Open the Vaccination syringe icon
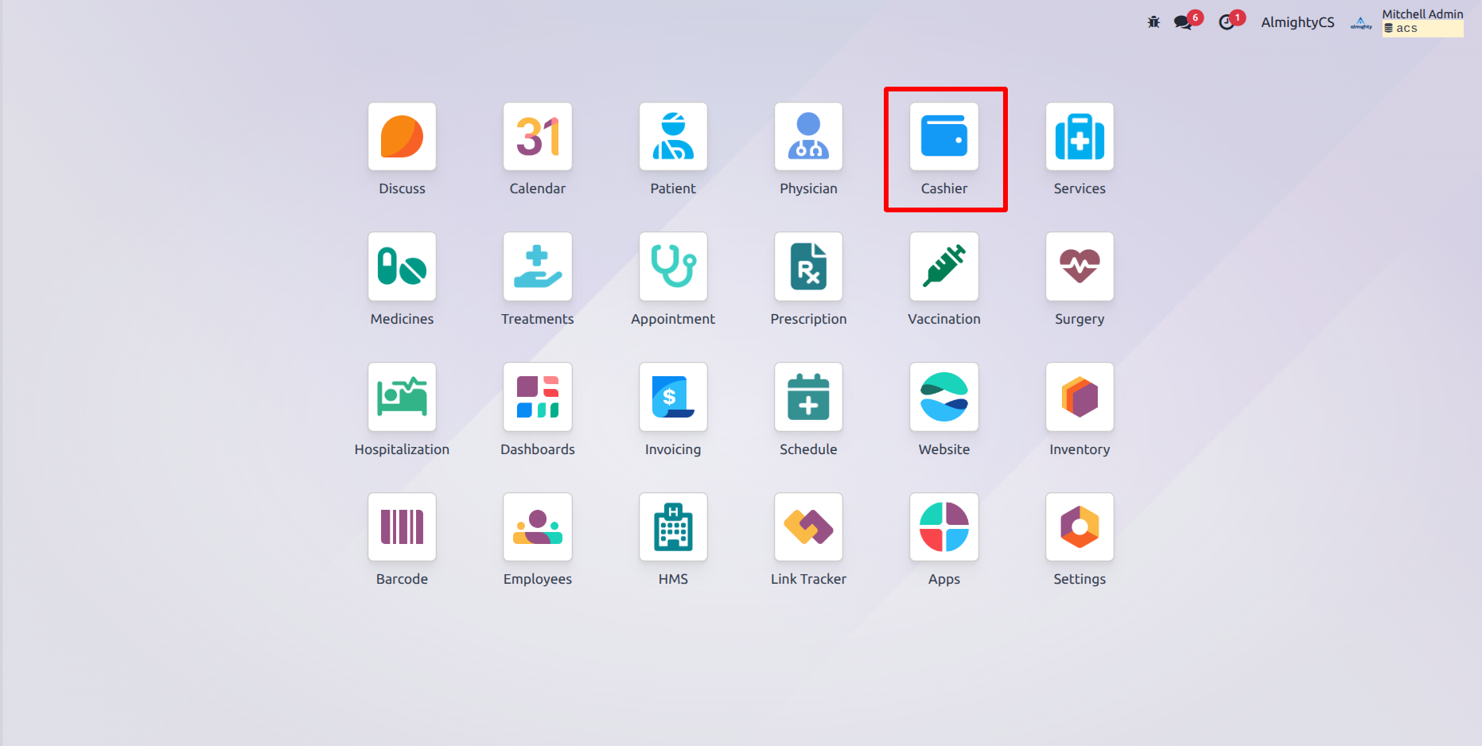This screenshot has height=746, width=1482. coord(943,266)
